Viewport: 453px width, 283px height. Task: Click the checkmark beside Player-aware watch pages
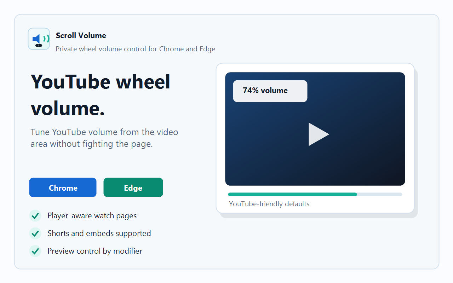pos(35,215)
